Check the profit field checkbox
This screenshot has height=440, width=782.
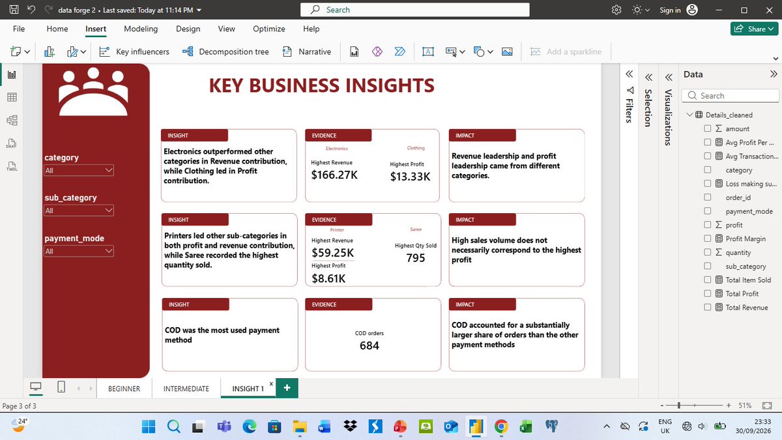(707, 225)
